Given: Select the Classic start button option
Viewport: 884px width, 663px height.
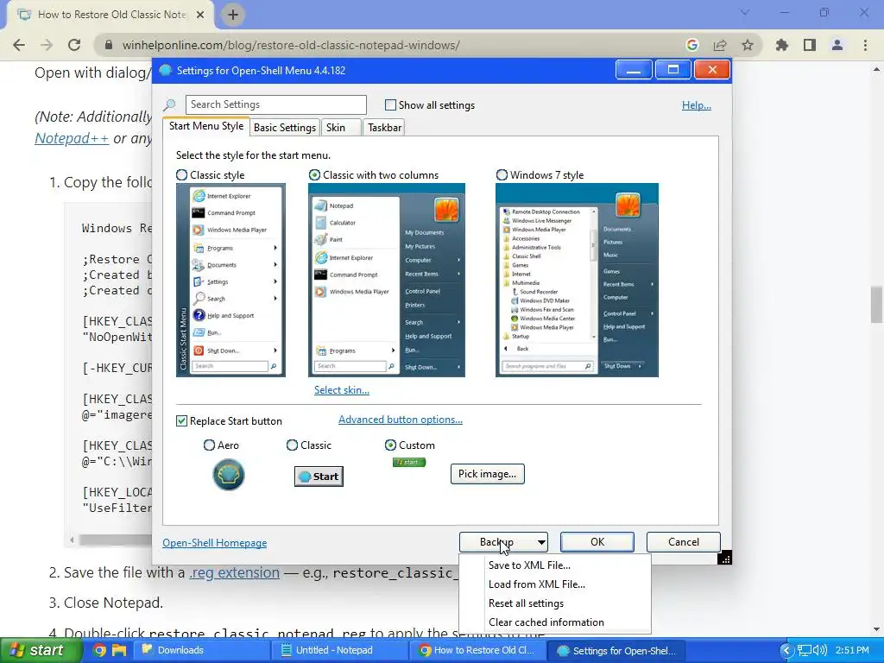Looking at the screenshot, I should 292,445.
